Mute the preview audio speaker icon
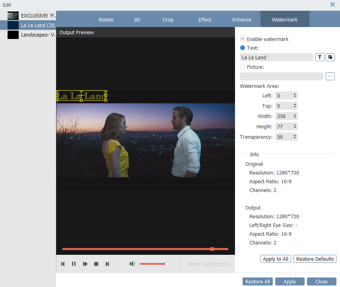 pyautogui.click(x=132, y=264)
